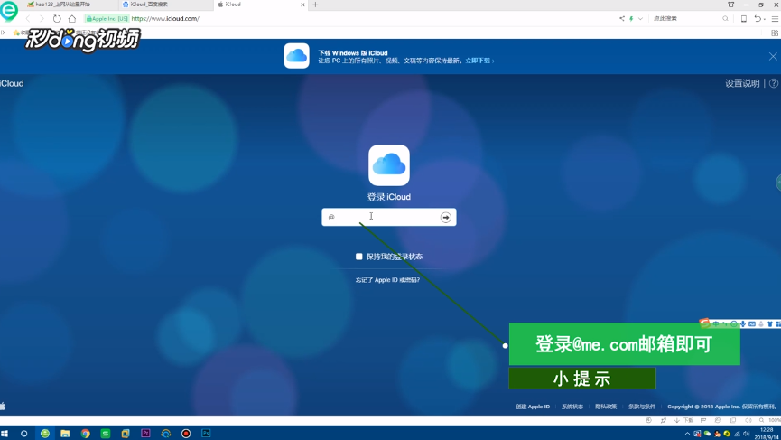The image size is (781, 440).
Task: Open the browser skin shirt icon
Action: coord(730,5)
